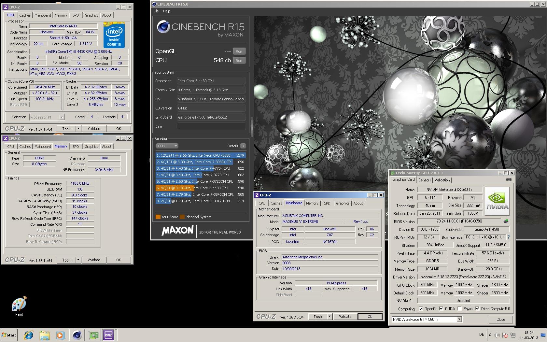Run the OpenGL benchmark in Cinebench
Viewport: 547px width, 342px height.
(239, 51)
